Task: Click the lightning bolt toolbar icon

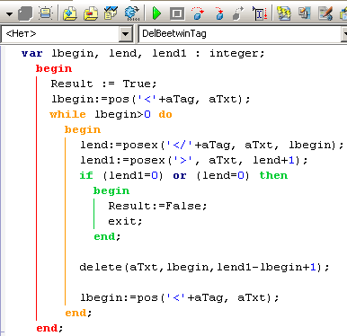Action: [283, 13]
